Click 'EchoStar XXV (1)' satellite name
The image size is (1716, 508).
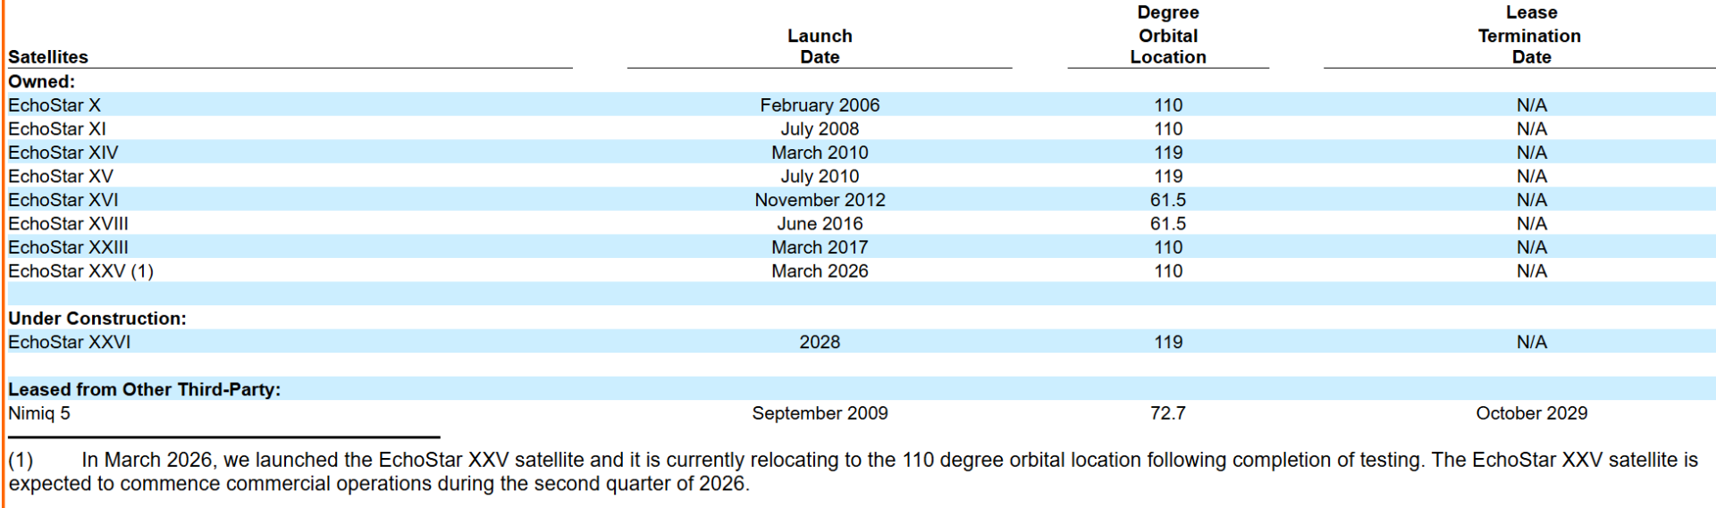coord(81,271)
